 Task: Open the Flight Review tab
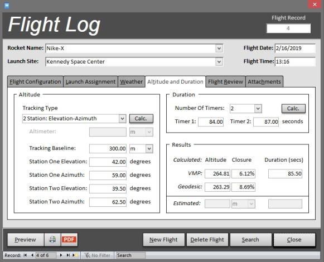tap(225, 81)
